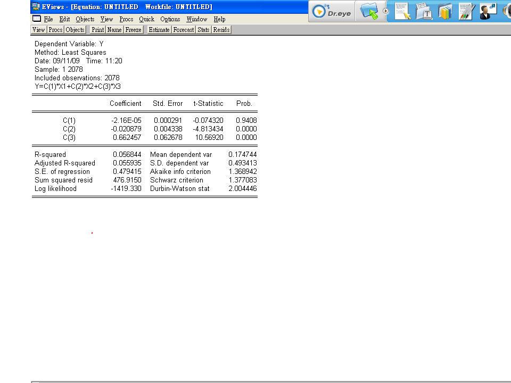The height and width of the screenshot is (383, 511).
Task: Open the File menu
Action: [x=48, y=19]
